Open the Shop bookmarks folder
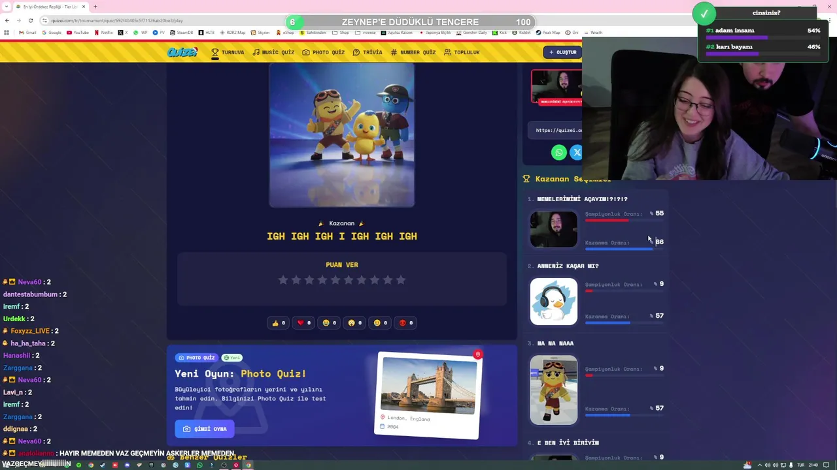The height and width of the screenshot is (470, 837). [341, 33]
